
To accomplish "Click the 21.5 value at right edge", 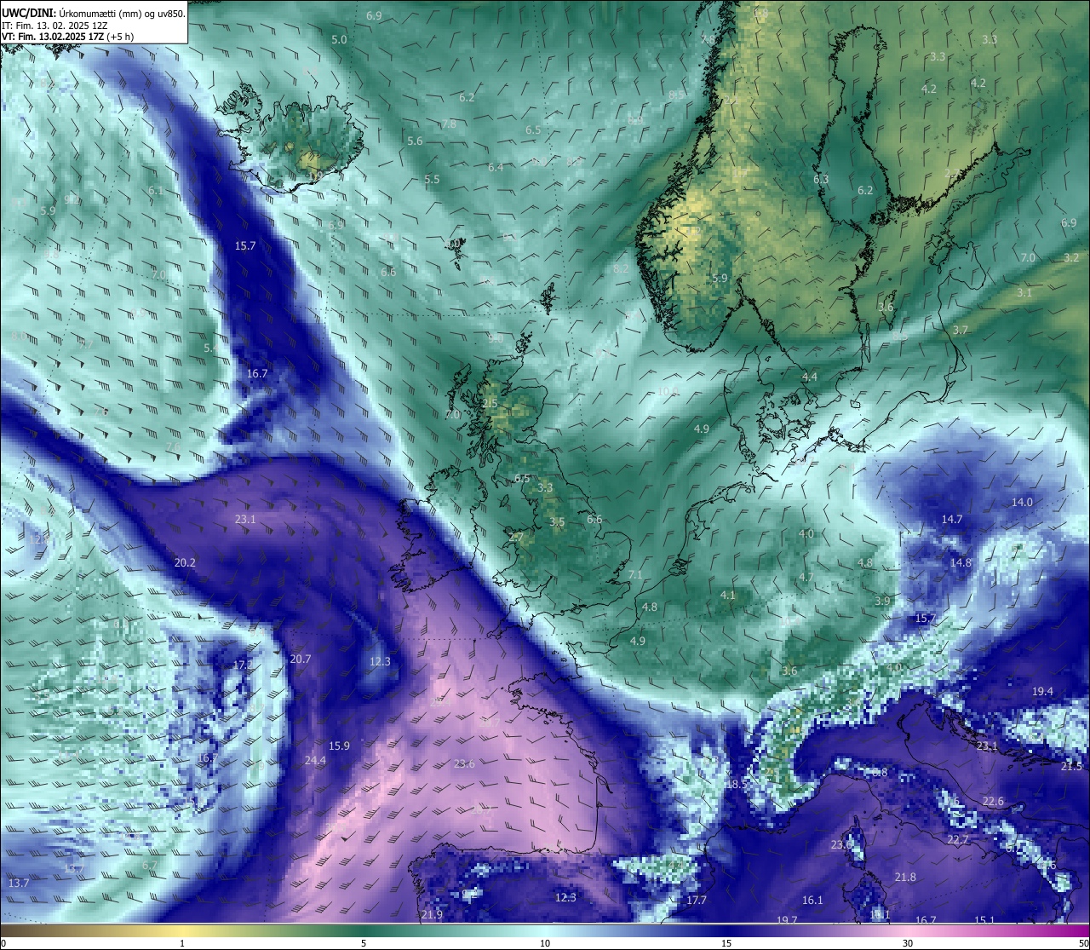I will tap(1071, 766).
